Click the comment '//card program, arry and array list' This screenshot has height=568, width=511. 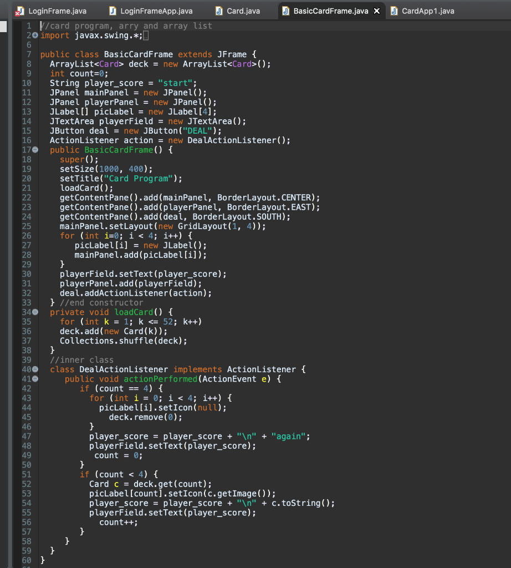pos(126,26)
